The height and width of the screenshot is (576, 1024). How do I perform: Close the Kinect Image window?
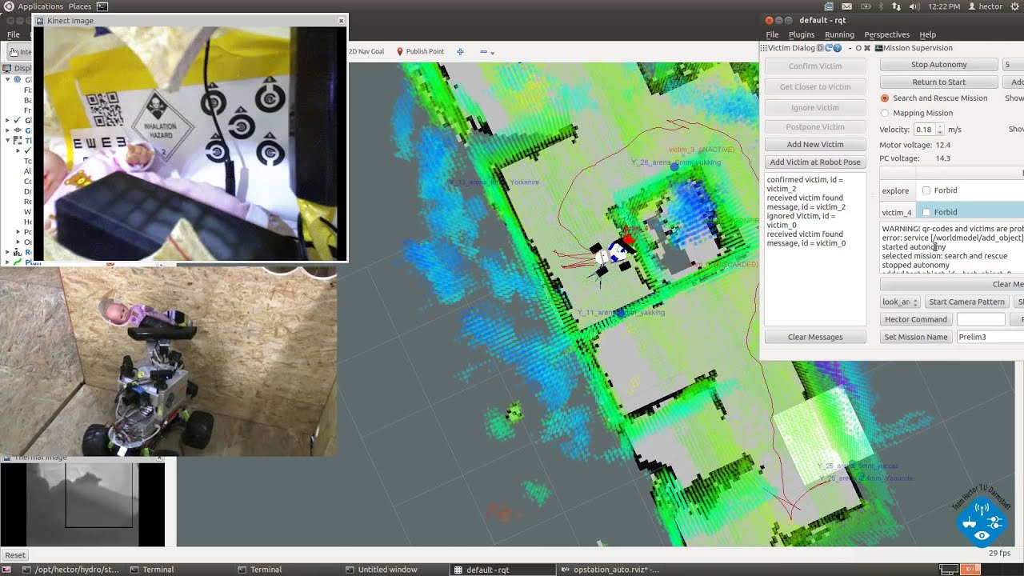342,21
